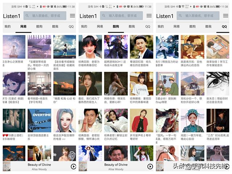
Task: Open now-playing album art on middle screen
Action: click(x=83, y=166)
